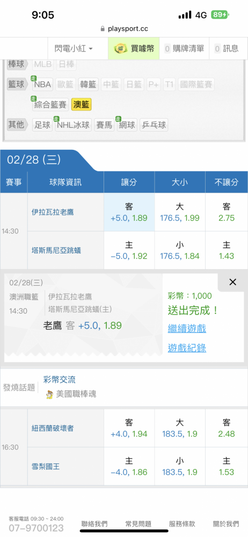Screen dimensions: 248x537
Task: Select the NBA league filter
Action: pyautogui.click(x=42, y=84)
